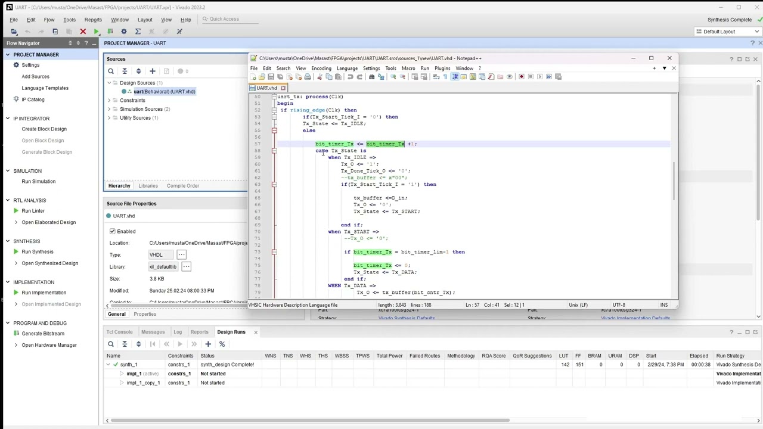
Task: Search design runs with magnifier icon
Action: click(111, 344)
